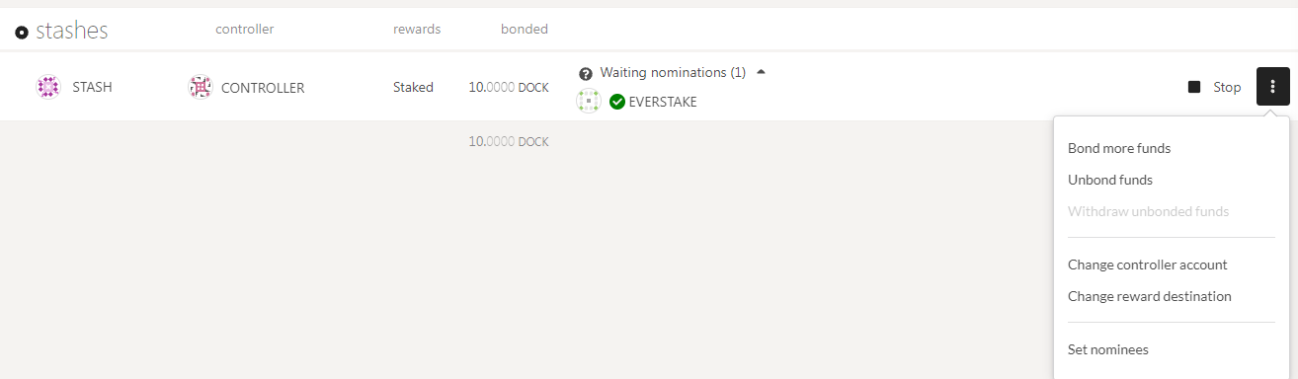
Task: Click the CONTROLLER account name
Action: pyautogui.click(x=263, y=88)
